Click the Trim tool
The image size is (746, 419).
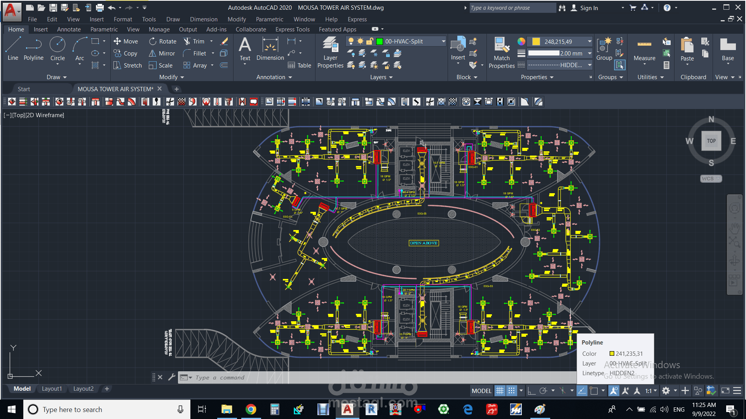click(x=194, y=41)
